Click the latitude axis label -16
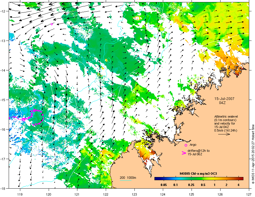Image resolution: width=255 pixels, height=197 pixels. (x=3, y=129)
